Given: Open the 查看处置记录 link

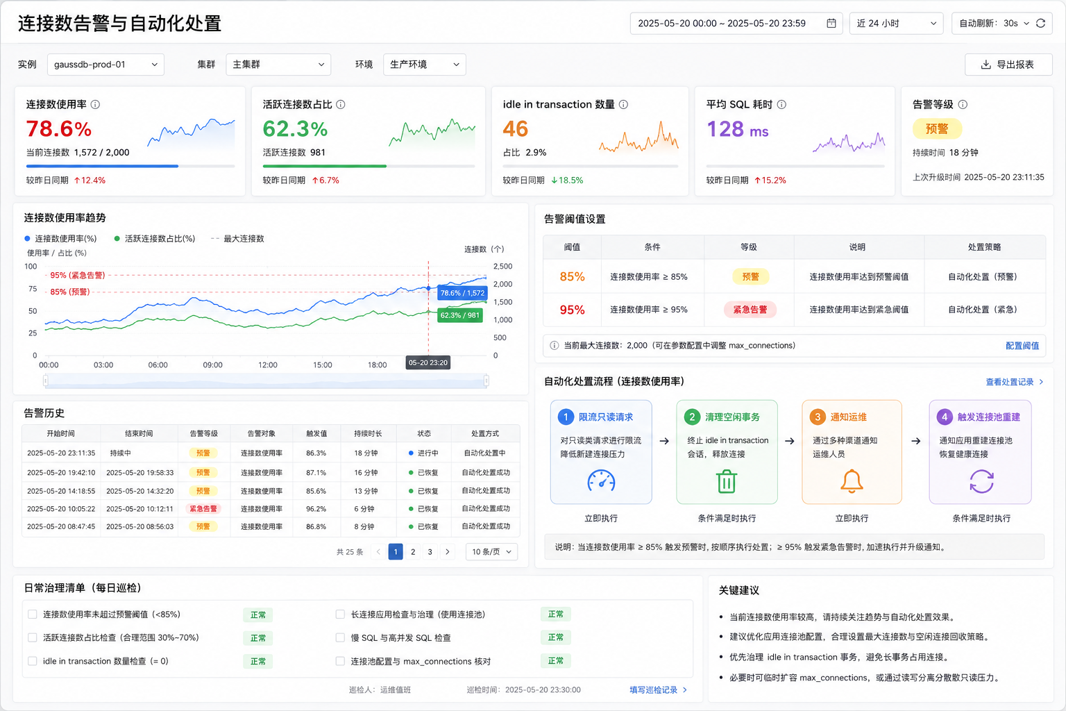Looking at the screenshot, I should (1015, 382).
